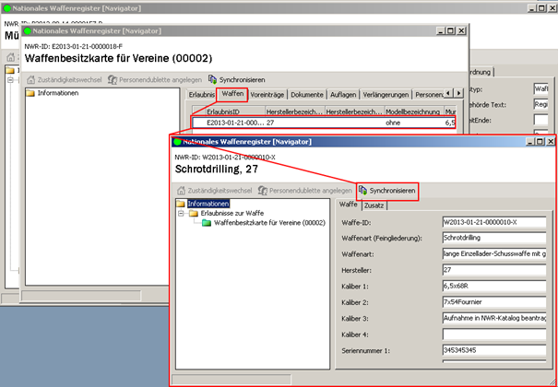Click the Erlaubnisse zur Waffe folder icon
The height and width of the screenshot is (387, 558).
pos(194,213)
